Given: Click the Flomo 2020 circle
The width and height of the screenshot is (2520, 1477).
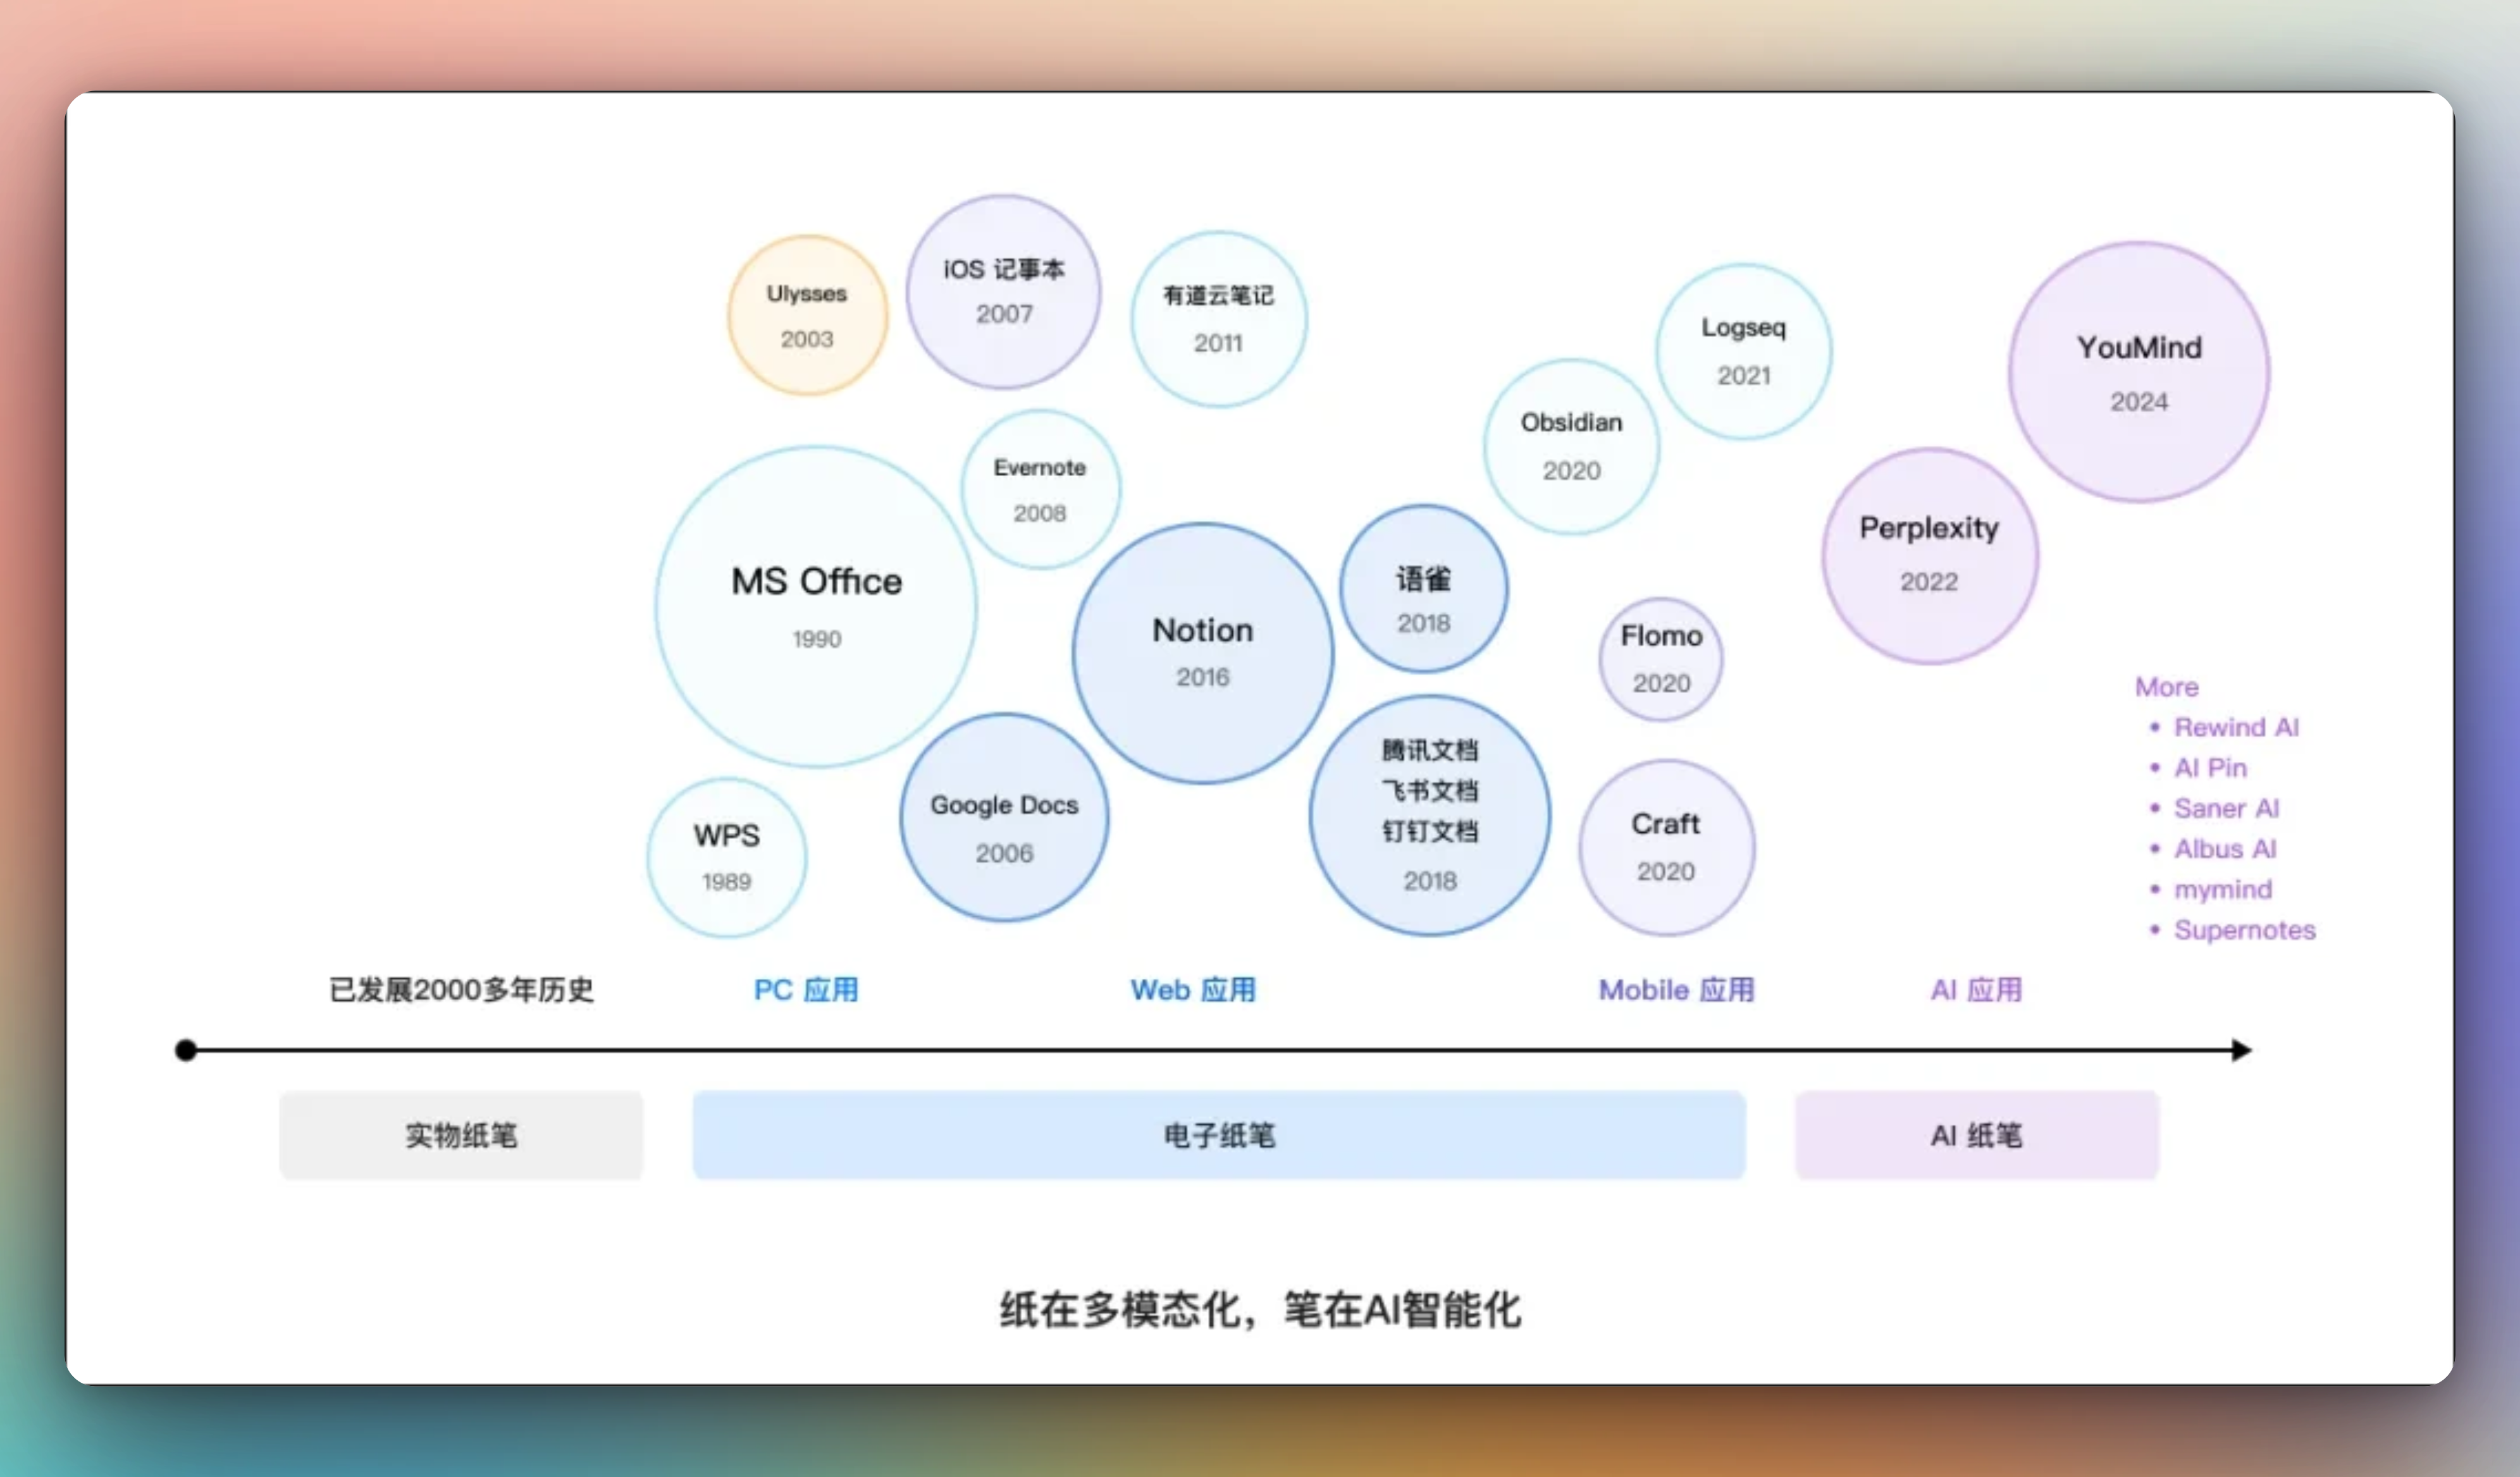Looking at the screenshot, I should point(1661,659).
